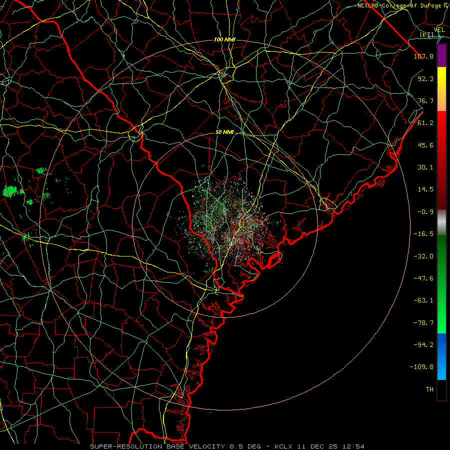
Task: Click the -47.6 scale value
Action: 423,278
